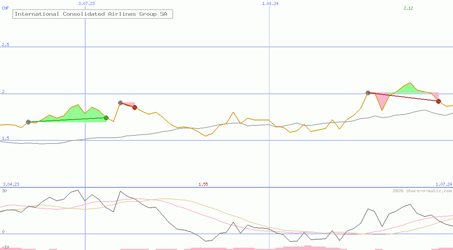Click the CHF currency label
453x250 pixels.
tap(5, 8)
